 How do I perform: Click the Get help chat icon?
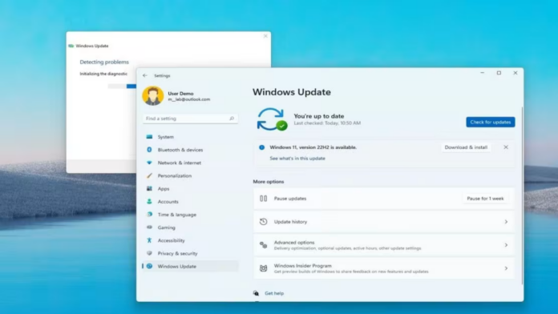point(256,293)
